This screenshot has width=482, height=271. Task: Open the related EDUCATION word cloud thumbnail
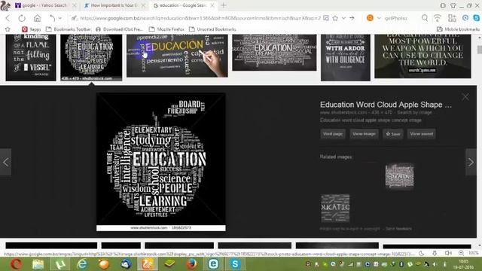coord(399,176)
